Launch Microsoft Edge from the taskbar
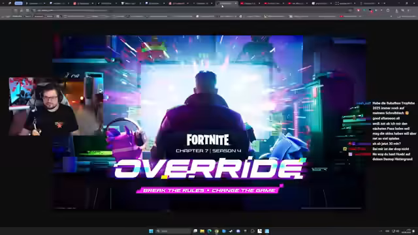 tap(210, 231)
